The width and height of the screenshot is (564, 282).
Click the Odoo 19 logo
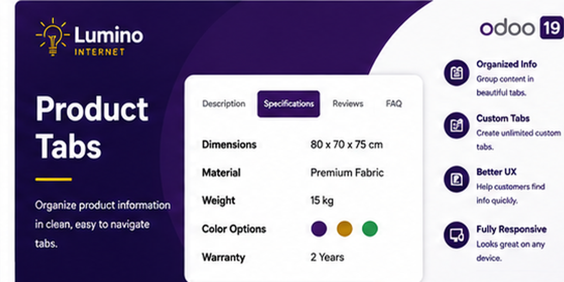click(x=521, y=28)
